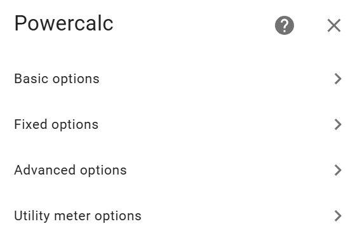
Task: Select the "Basic options" text label
Action: point(57,79)
